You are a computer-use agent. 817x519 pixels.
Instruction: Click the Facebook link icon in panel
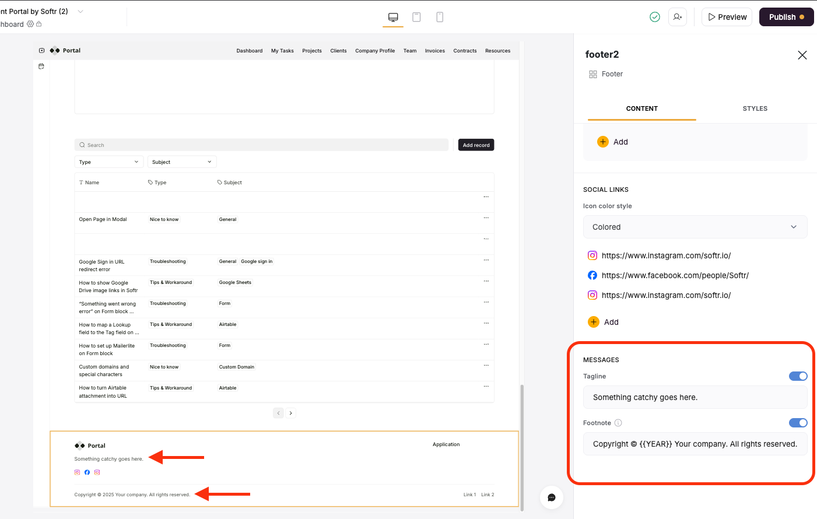coord(592,275)
